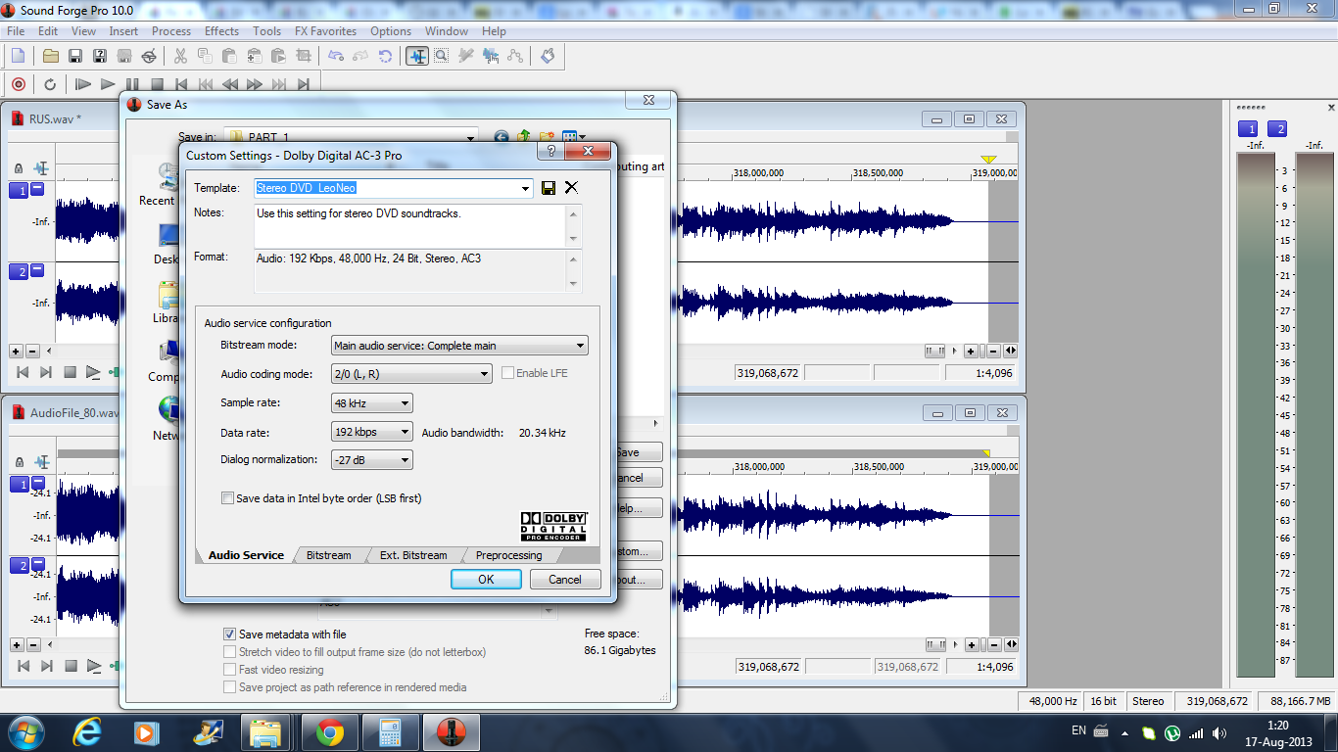Click Go to End in transport bar
The image size is (1338, 752).
[304, 84]
